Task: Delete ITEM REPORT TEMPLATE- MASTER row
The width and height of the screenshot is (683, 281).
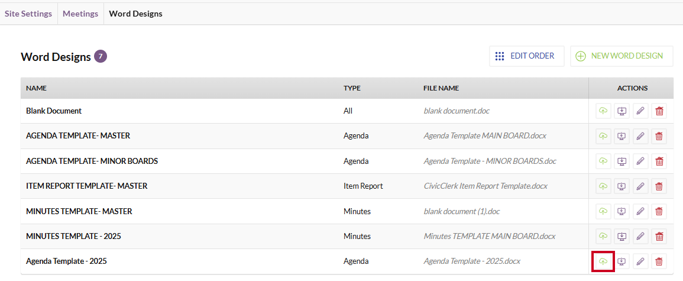Action: tap(659, 186)
